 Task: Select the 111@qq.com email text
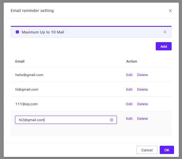pyautogui.click(x=27, y=104)
